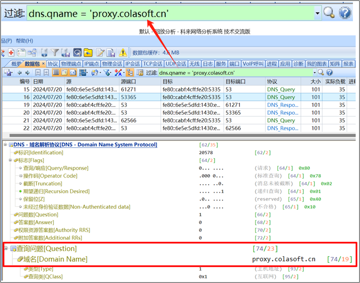Image resolution: width=360 pixels, height=283 pixels.
Task: Close the 数据包 tab with its X
Action: [43, 64]
